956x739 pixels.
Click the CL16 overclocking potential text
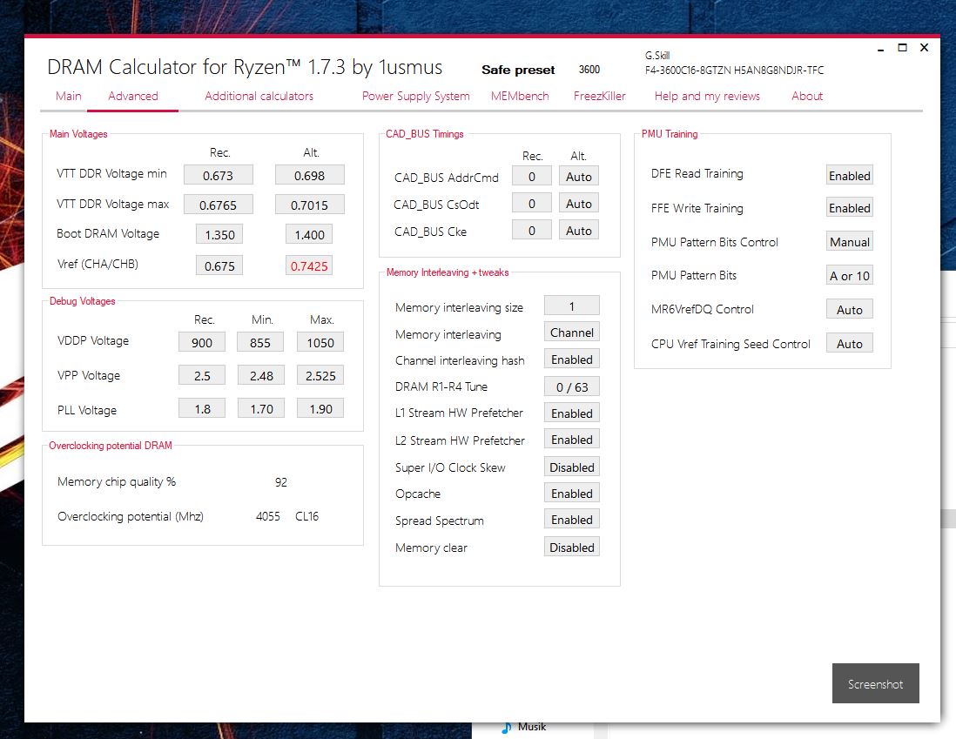tap(306, 516)
